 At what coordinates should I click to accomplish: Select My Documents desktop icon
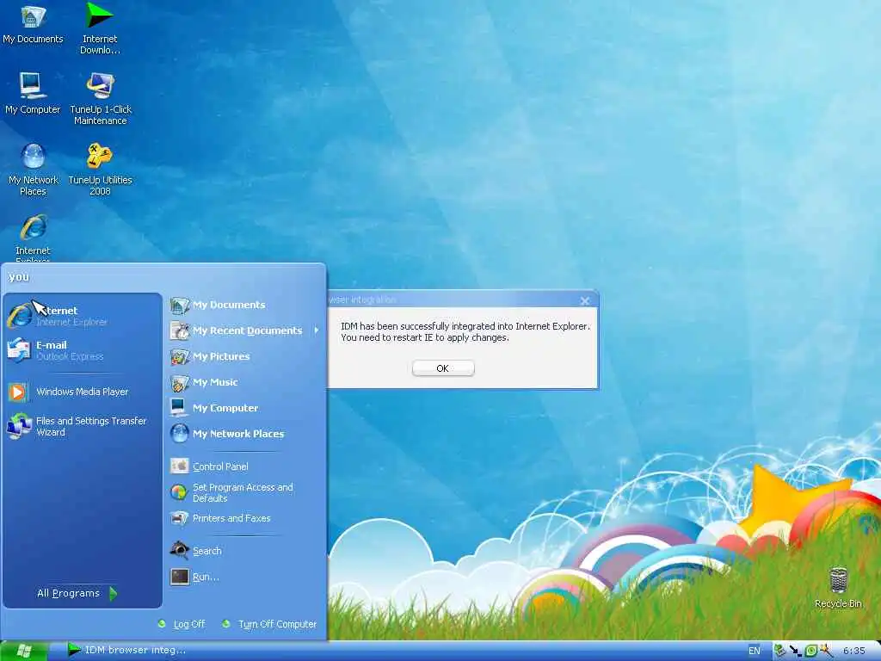click(x=33, y=23)
